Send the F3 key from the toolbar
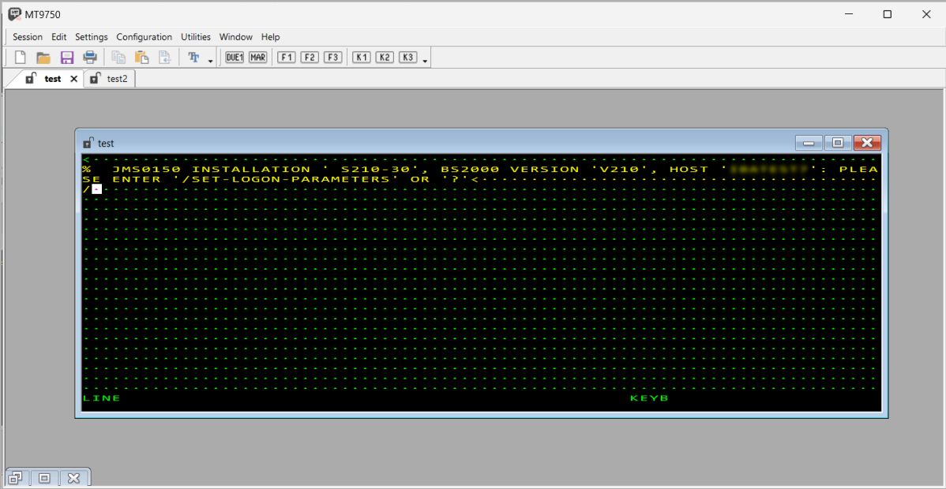The width and height of the screenshot is (946, 489). click(333, 58)
